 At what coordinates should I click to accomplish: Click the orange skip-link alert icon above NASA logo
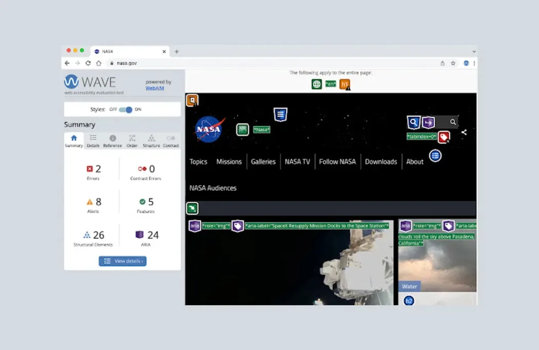(192, 101)
